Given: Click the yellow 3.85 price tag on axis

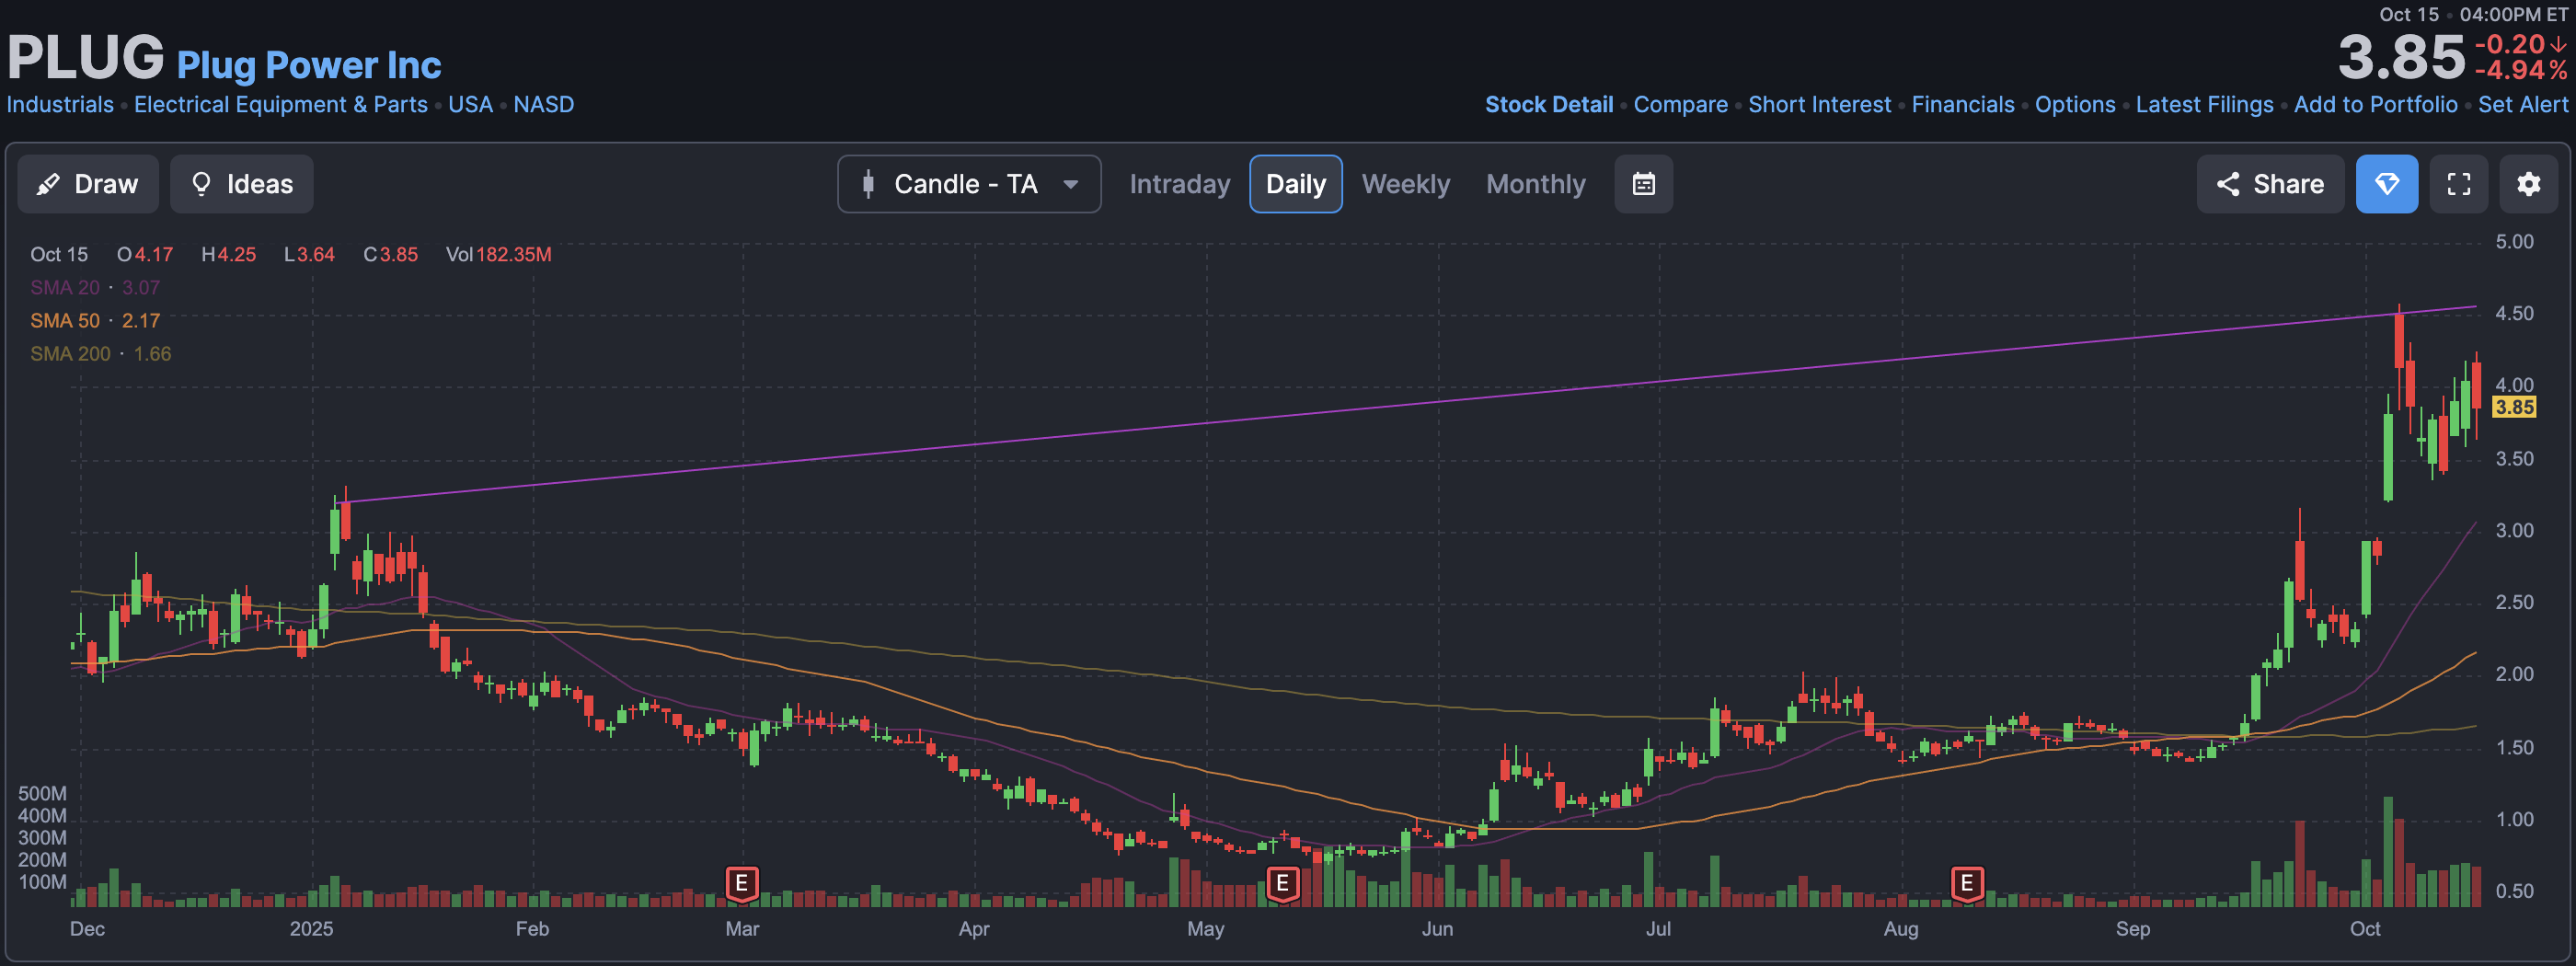Looking at the screenshot, I should (x=2514, y=407).
